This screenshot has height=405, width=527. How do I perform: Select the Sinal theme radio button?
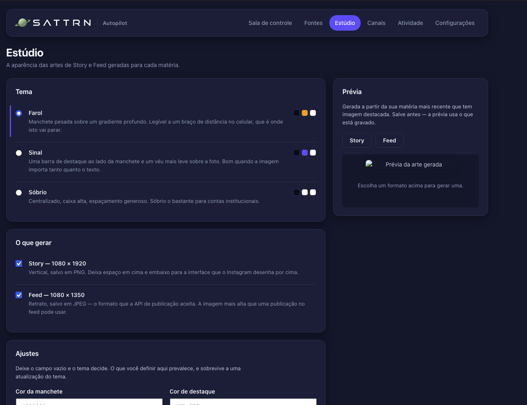click(x=19, y=153)
